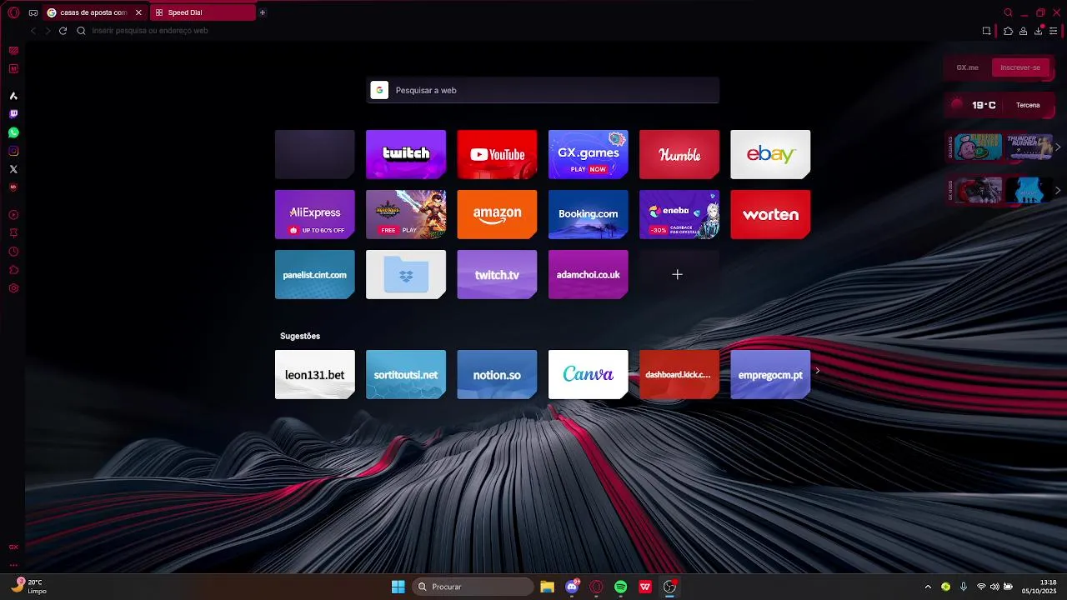Viewport: 1067px width, 600px height.
Task: Open the sidebar Player icon
Action: (13, 215)
